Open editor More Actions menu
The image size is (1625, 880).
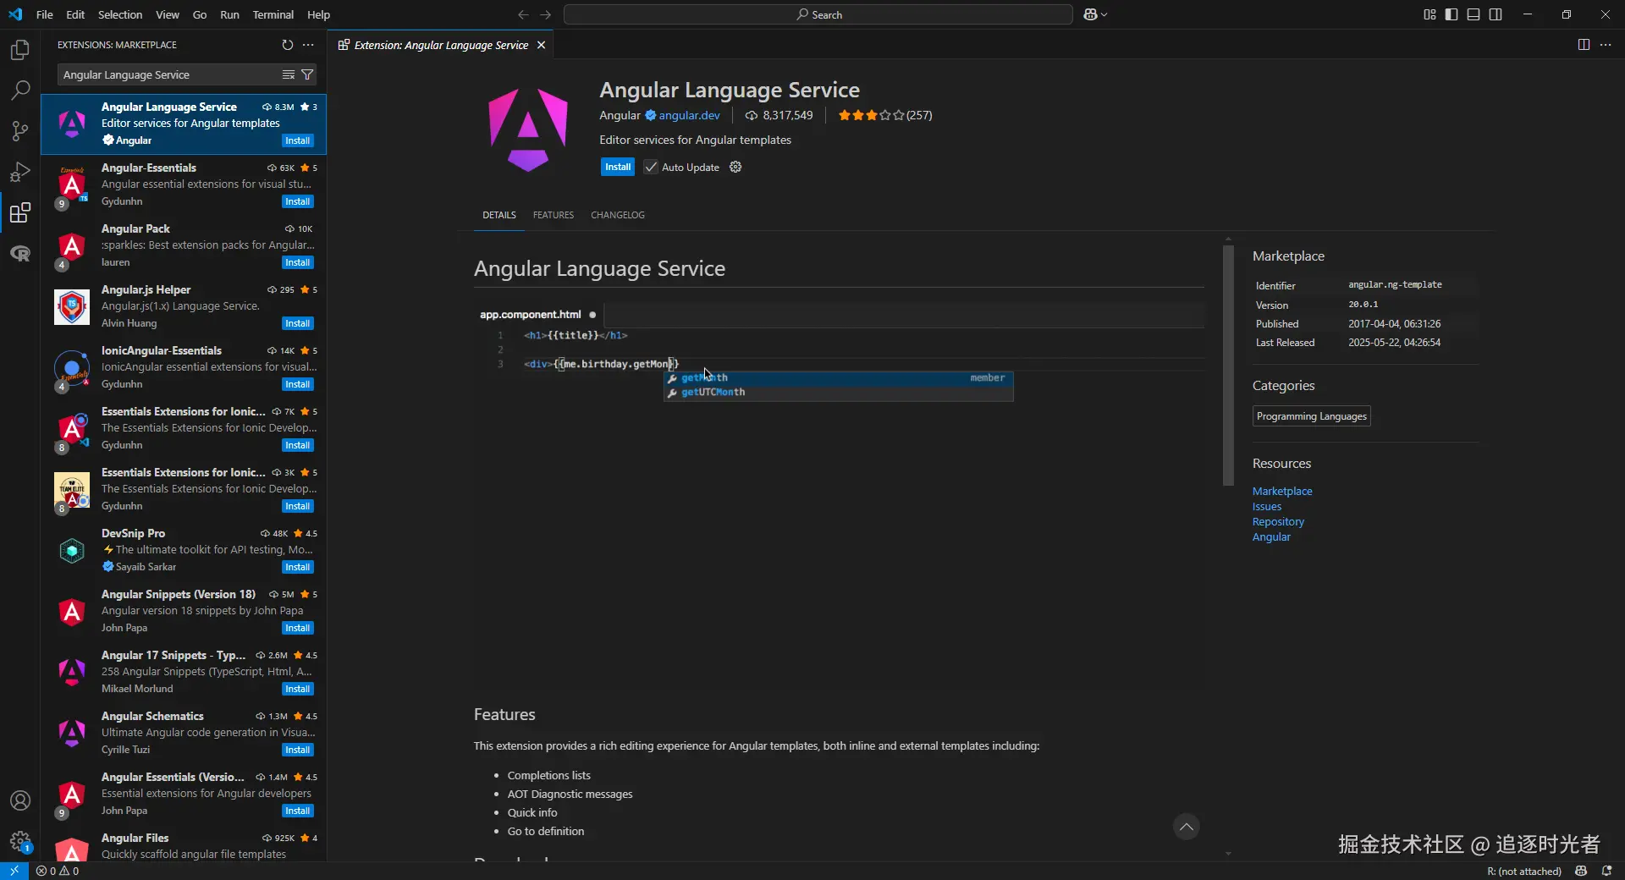click(x=1606, y=45)
